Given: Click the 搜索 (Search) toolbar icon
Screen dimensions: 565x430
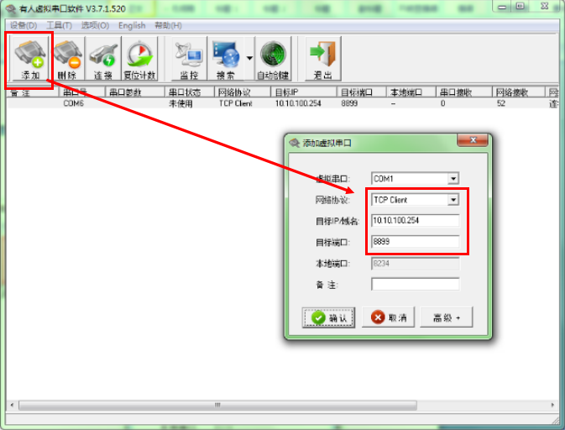Looking at the screenshot, I should coord(225,59).
